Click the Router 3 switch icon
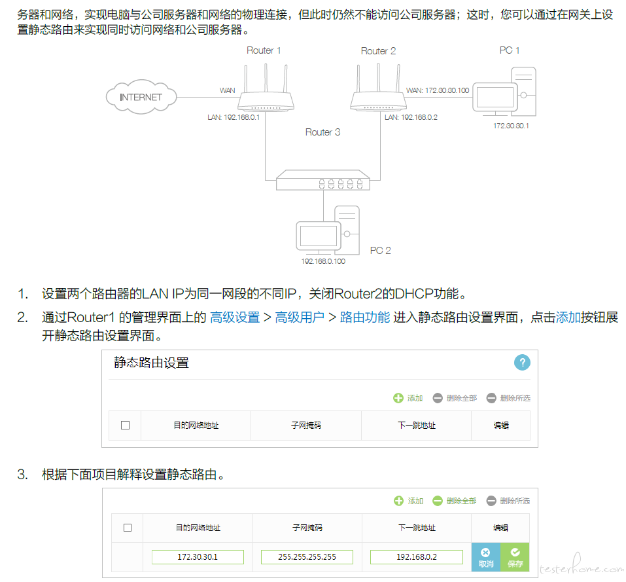Viewport: 626px width, 582px height. coord(323,180)
